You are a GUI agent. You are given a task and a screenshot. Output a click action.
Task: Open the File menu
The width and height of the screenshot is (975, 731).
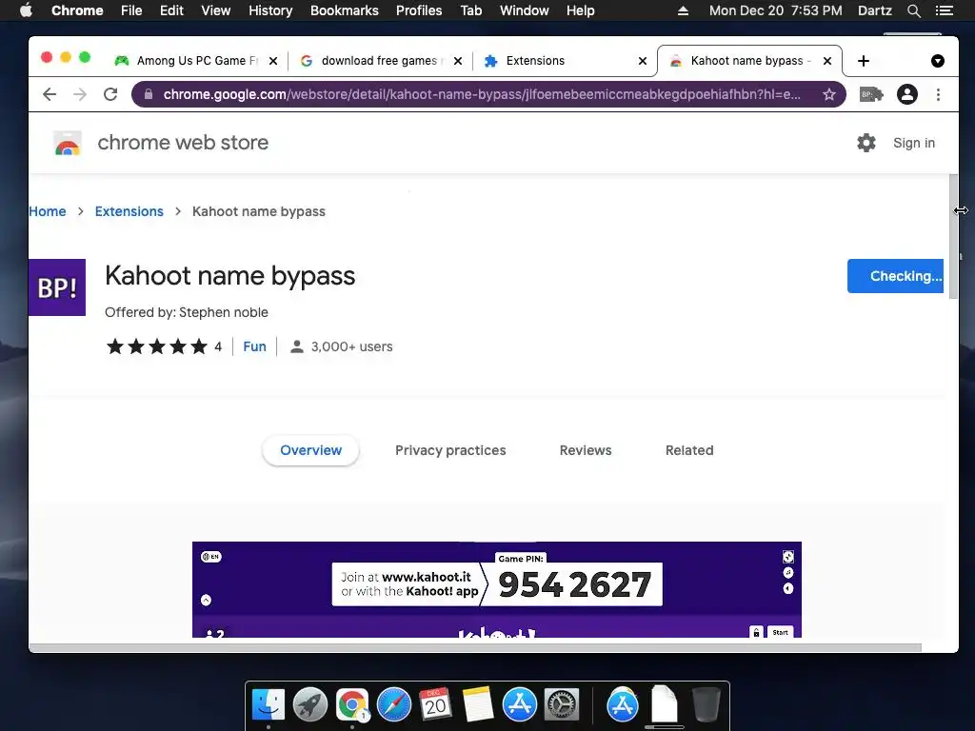131,10
